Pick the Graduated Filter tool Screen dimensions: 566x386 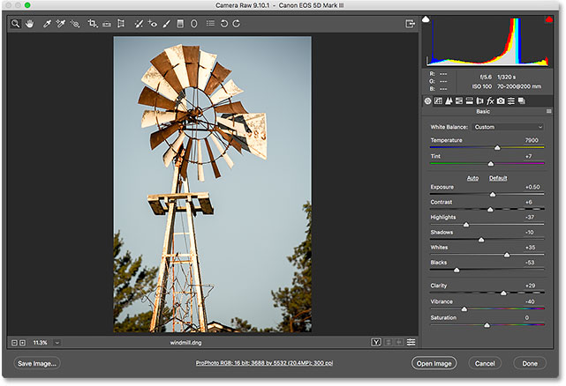tap(180, 24)
